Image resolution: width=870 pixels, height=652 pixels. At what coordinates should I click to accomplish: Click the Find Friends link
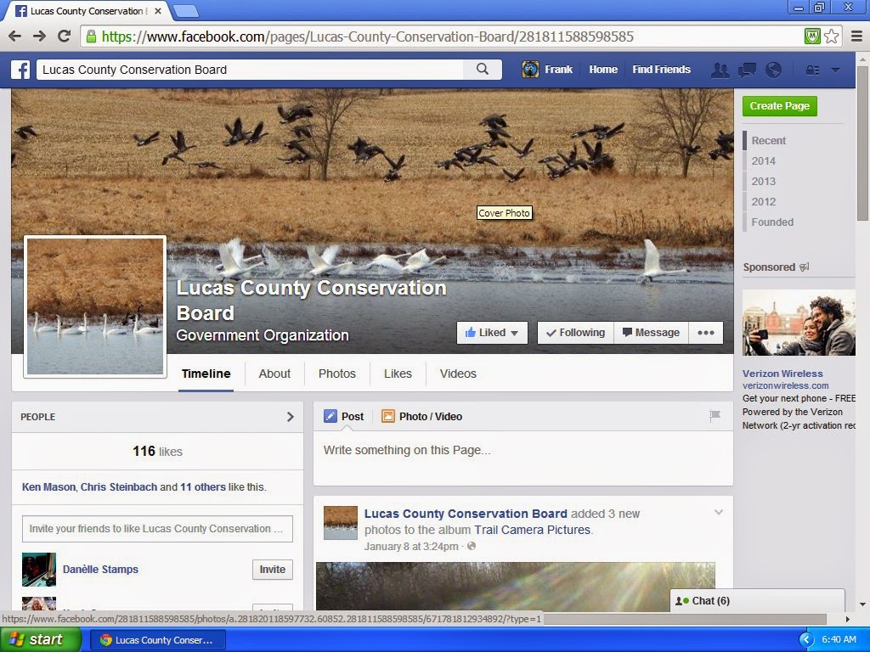point(661,70)
